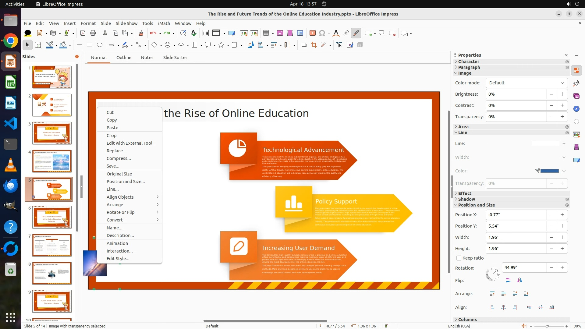Click the Insert Table icon

point(266,33)
